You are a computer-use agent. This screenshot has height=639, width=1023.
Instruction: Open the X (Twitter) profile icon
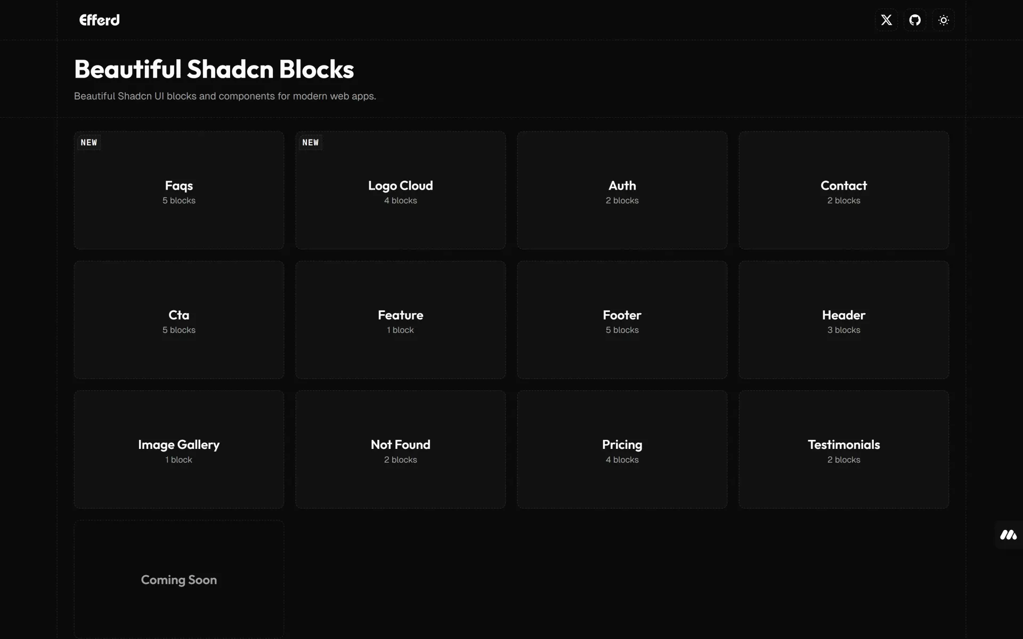coord(886,20)
